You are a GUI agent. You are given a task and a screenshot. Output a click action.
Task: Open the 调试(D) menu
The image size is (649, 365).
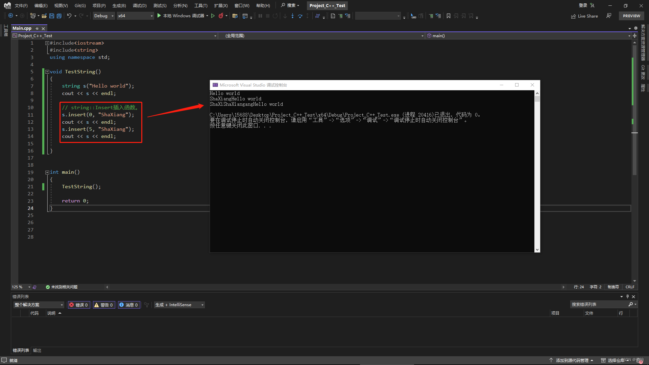140,5
